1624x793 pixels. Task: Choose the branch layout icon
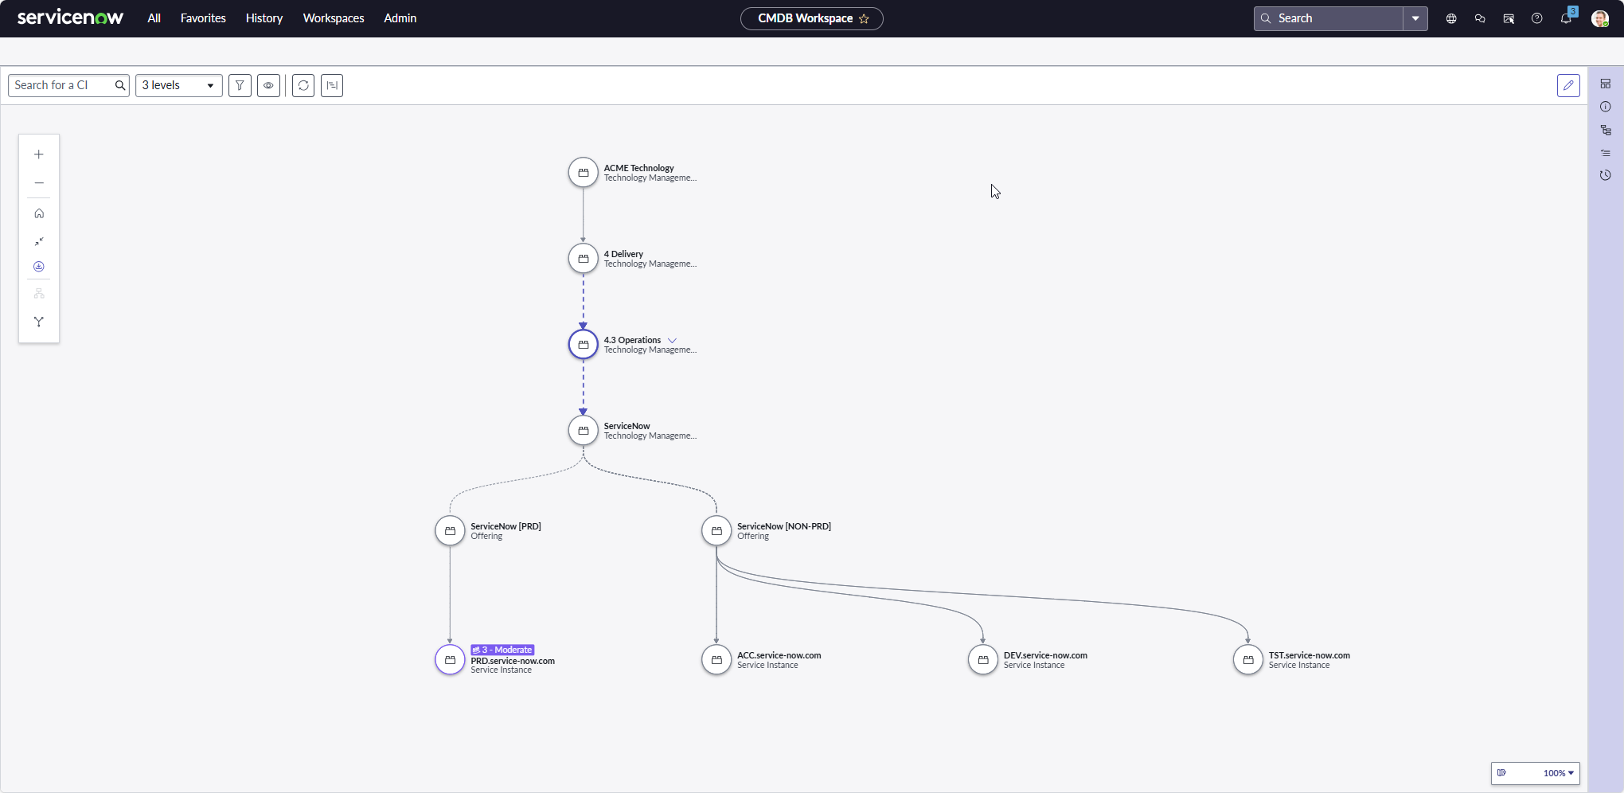click(38, 322)
